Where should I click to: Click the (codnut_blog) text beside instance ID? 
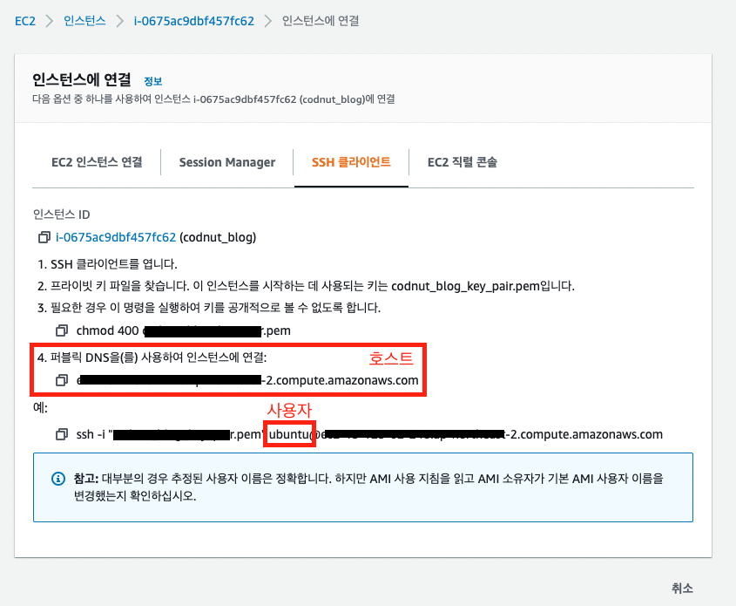218,237
